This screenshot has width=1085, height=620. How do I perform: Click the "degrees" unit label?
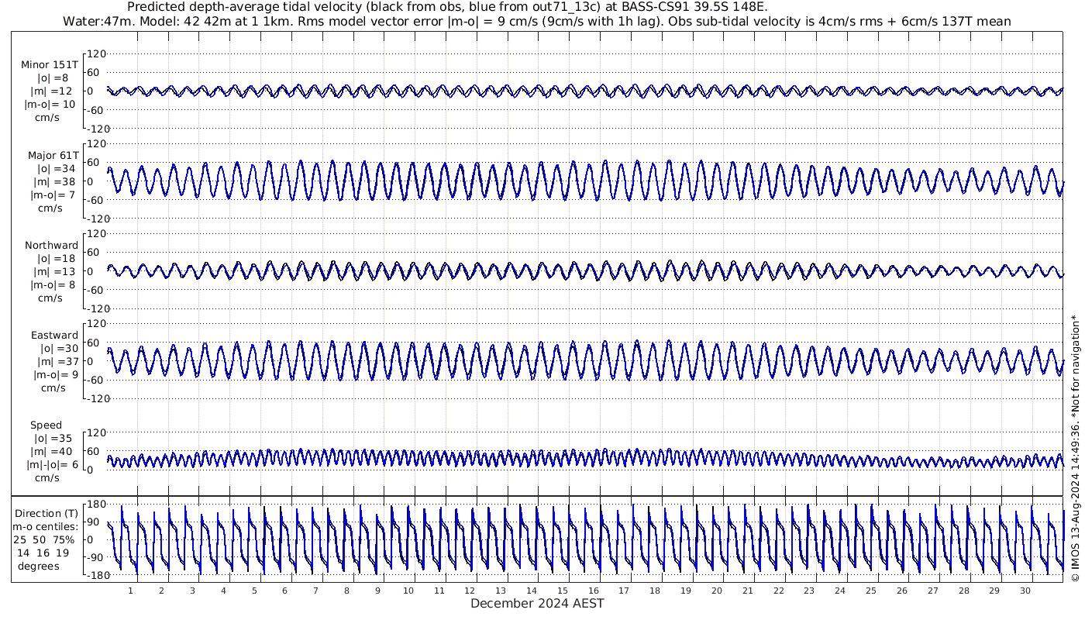(39, 567)
